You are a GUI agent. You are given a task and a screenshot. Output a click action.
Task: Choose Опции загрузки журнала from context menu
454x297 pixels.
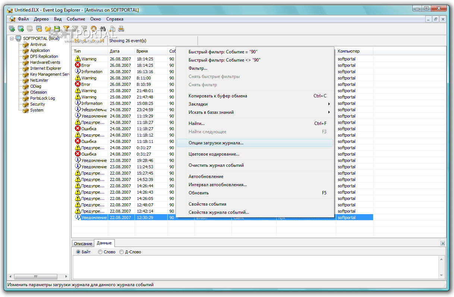coord(255,143)
